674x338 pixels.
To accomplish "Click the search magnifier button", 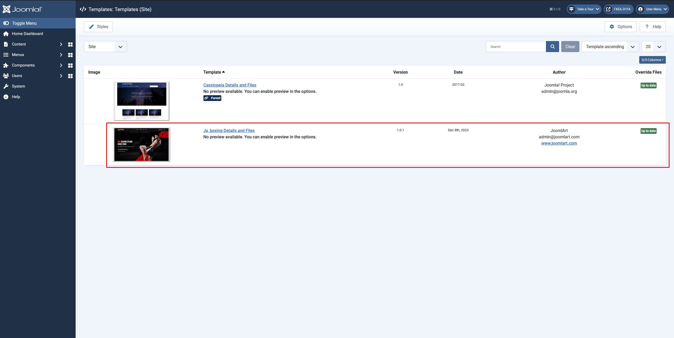I will pyautogui.click(x=552, y=47).
